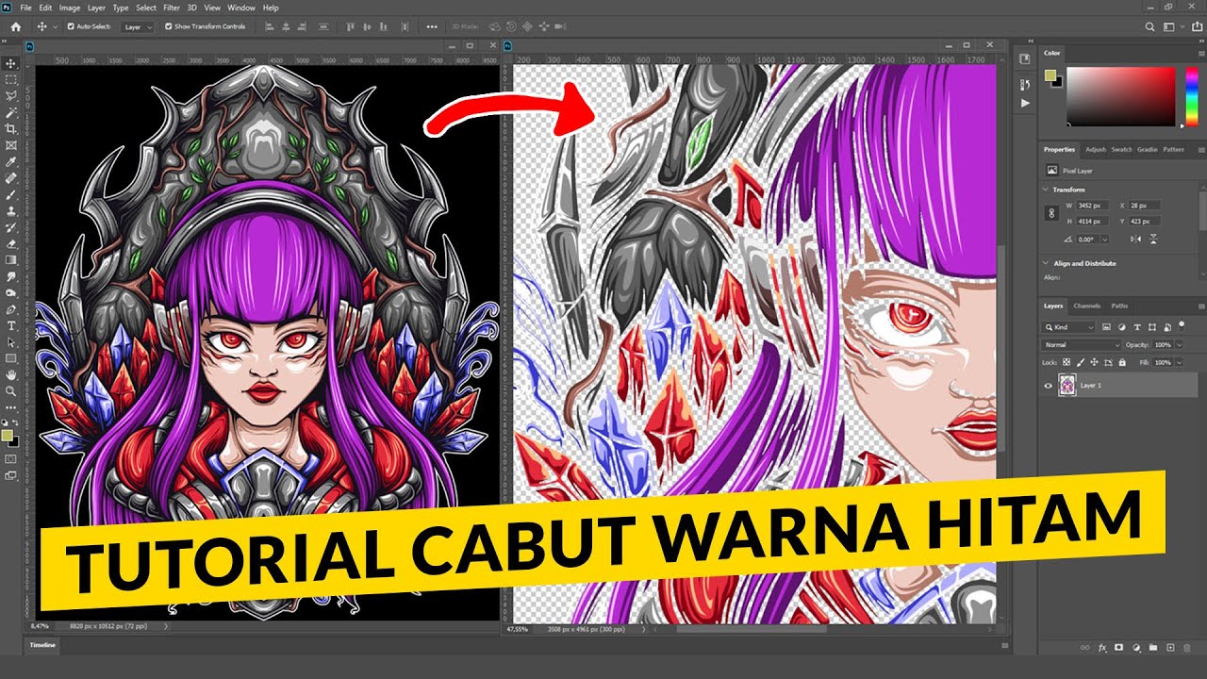
Task: Open the Image menu
Action: click(70, 8)
